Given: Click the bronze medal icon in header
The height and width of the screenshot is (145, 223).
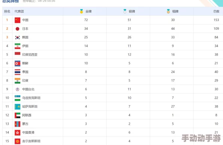Looking at the screenshot, I should point(168,11).
